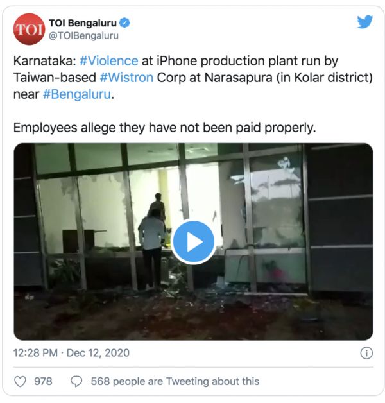Open 568 people are Tweeting link

tap(175, 381)
